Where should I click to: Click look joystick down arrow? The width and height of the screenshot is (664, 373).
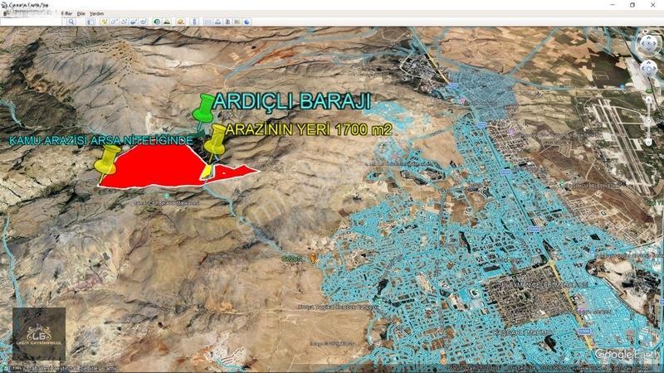click(649, 48)
